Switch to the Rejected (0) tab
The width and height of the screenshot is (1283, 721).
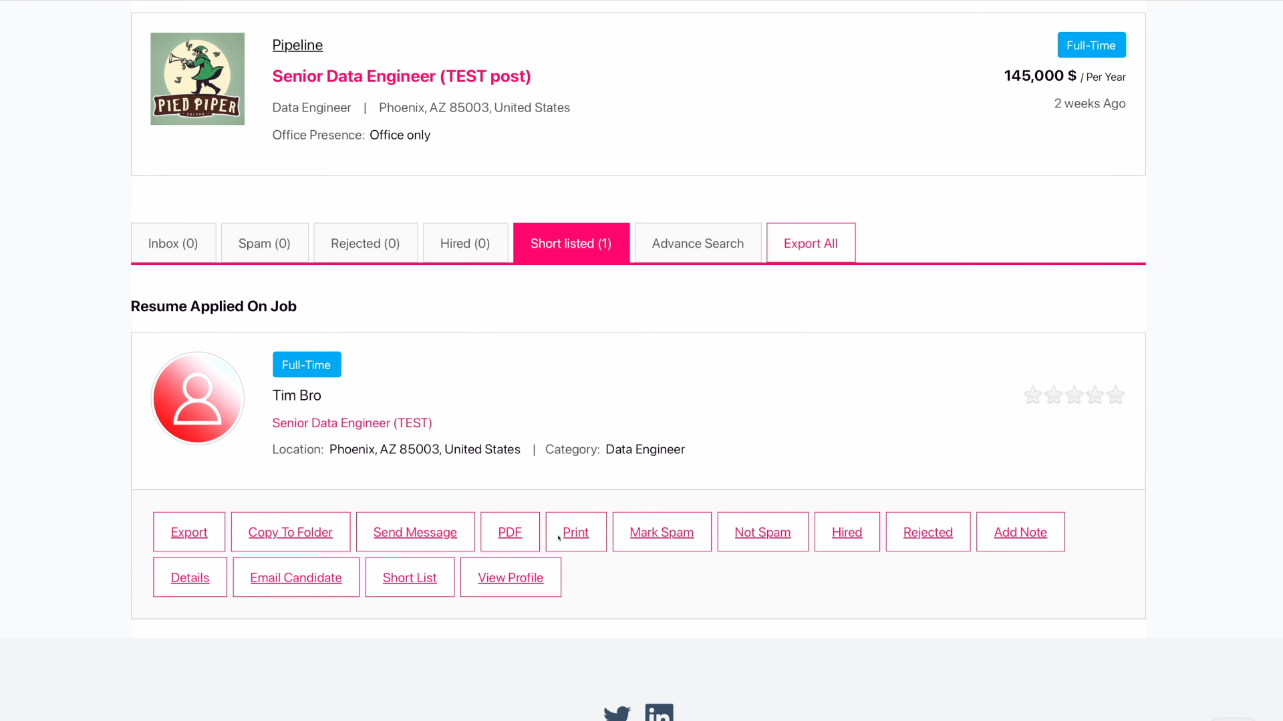tap(365, 244)
